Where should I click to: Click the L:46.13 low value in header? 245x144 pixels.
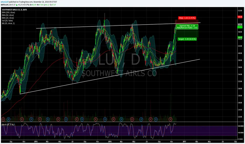click(47, 5)
